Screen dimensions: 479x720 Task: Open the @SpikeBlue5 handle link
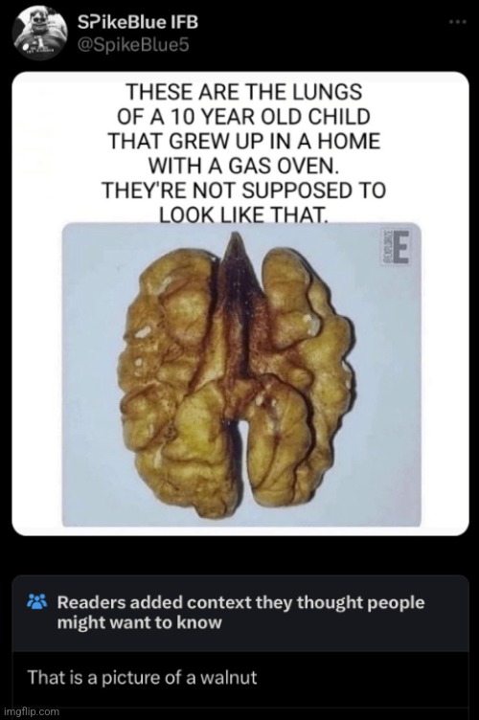pos(133,45)
